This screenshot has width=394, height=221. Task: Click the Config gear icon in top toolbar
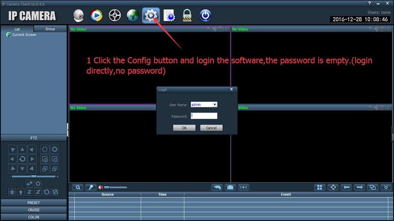(151, 16)
